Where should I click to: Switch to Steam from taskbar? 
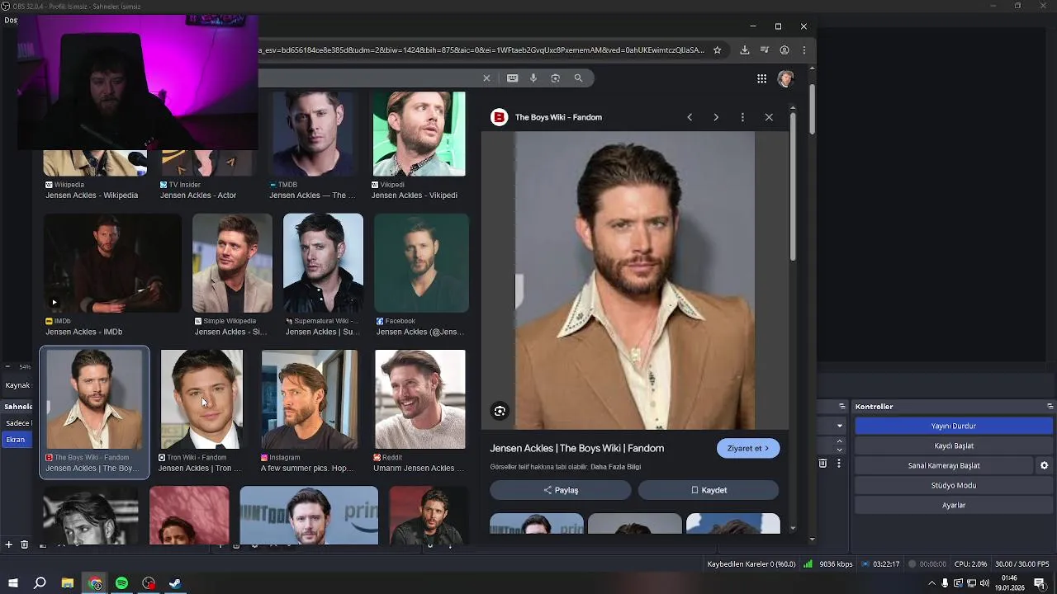click(x=175, y=583)
